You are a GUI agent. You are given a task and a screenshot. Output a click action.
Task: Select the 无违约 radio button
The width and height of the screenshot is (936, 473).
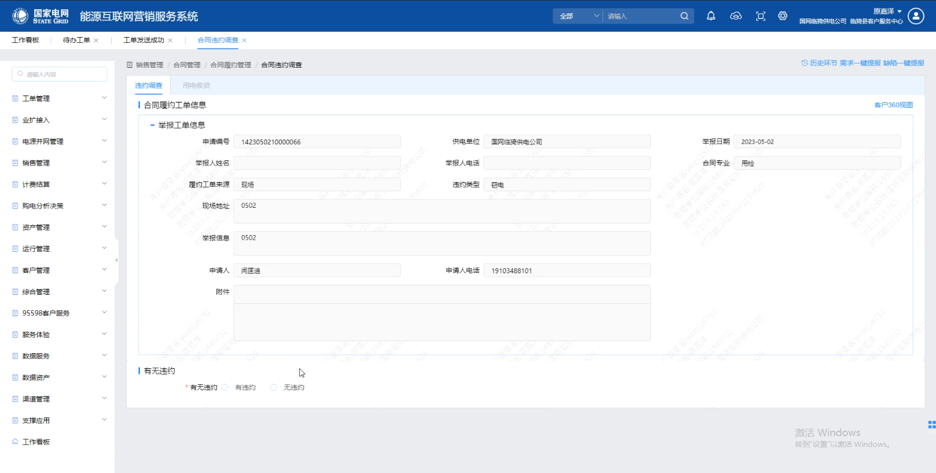(x=274, y=387)
